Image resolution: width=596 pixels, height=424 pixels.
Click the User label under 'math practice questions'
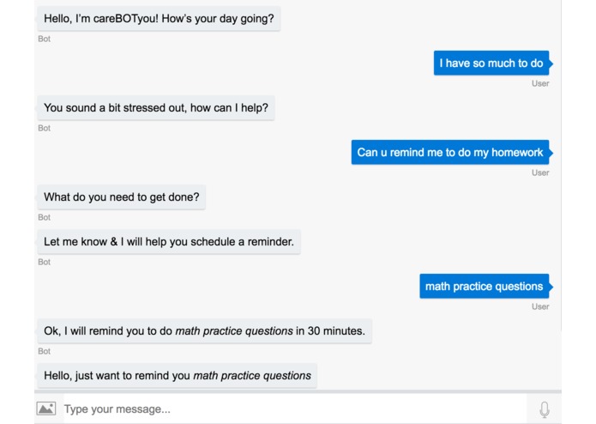click(x=540, y=307)
